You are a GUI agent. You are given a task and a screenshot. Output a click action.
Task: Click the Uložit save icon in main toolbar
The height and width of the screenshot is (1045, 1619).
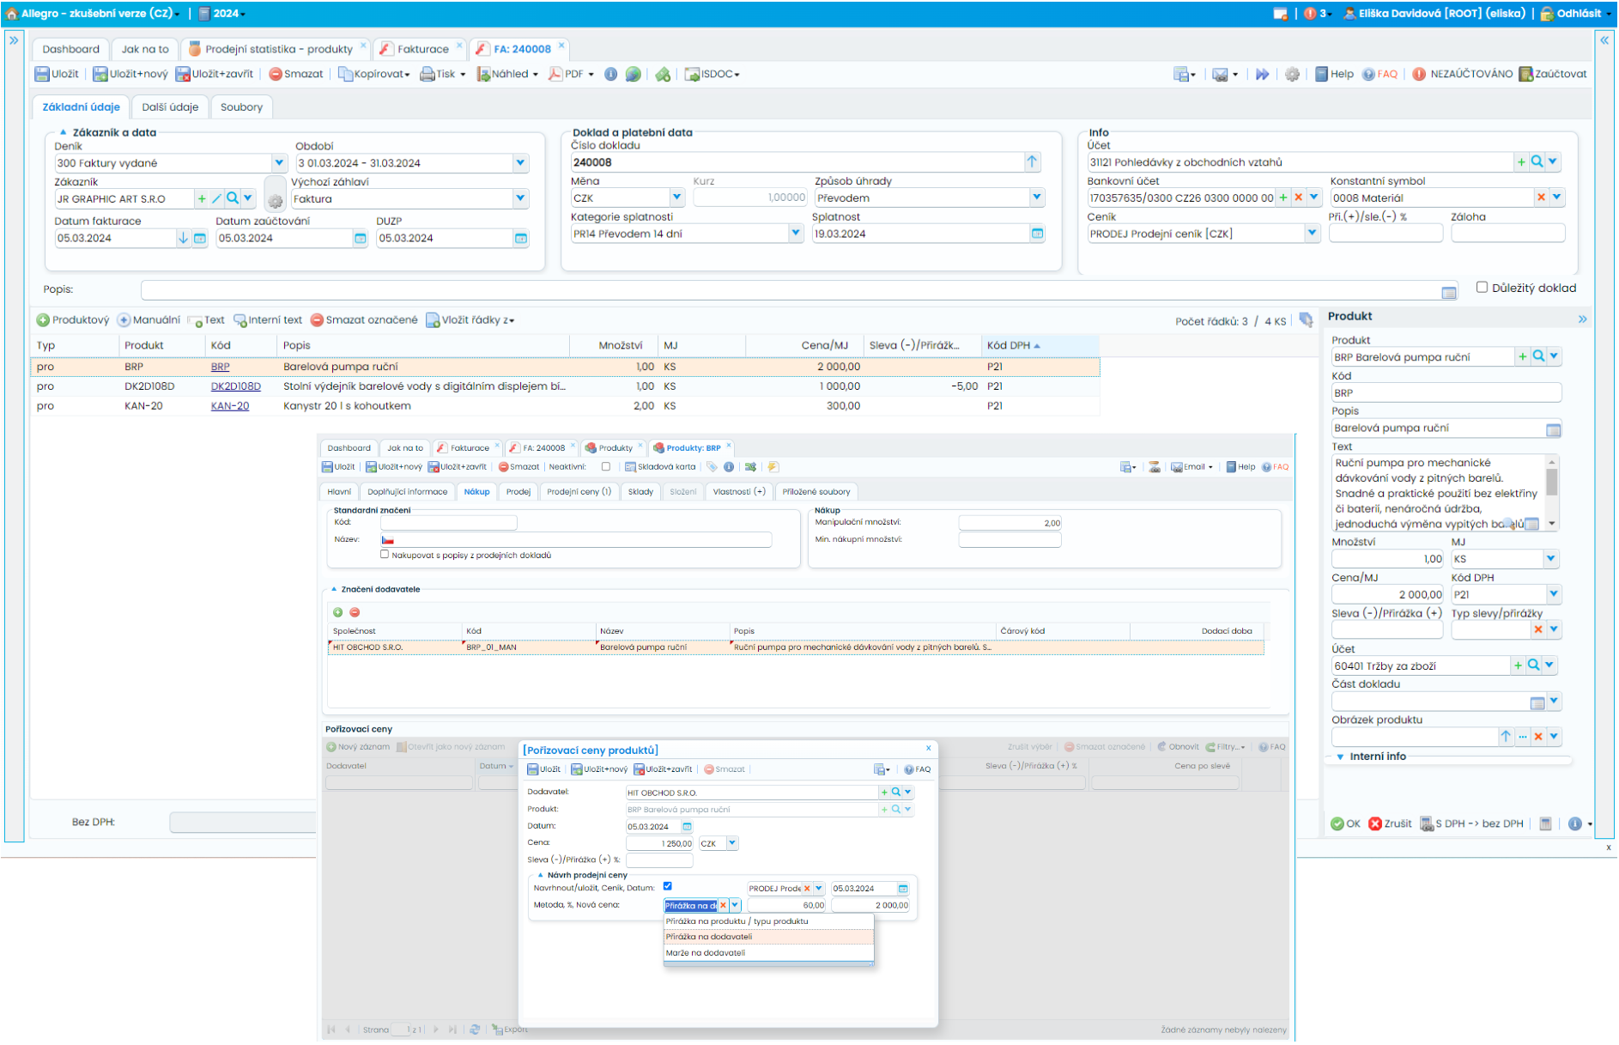(42, 75)
